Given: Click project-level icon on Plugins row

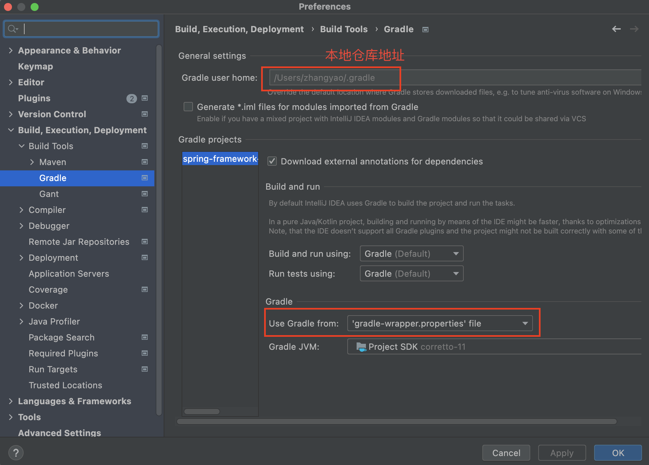Looking at the screenshot, I should 145,98.
